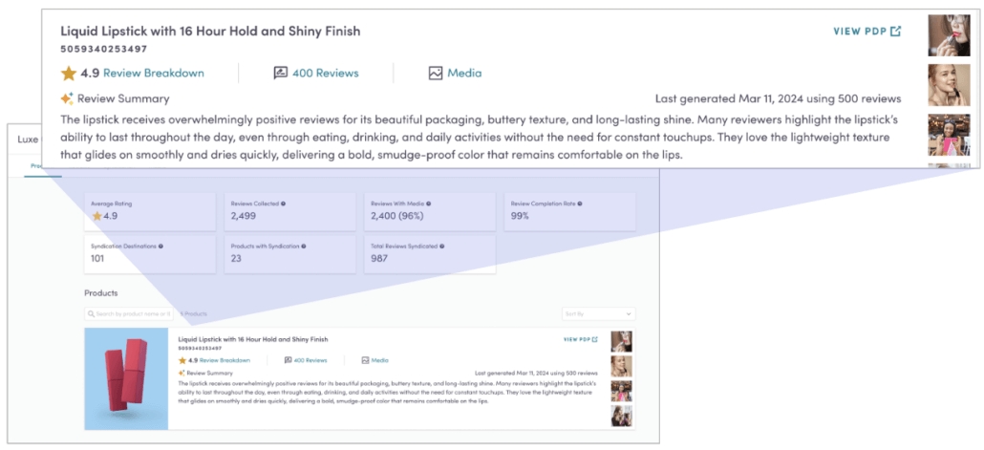The image size is (984, 450).
Task: Click the Media image icon in enlarged card
Action: tap(436, 73)
